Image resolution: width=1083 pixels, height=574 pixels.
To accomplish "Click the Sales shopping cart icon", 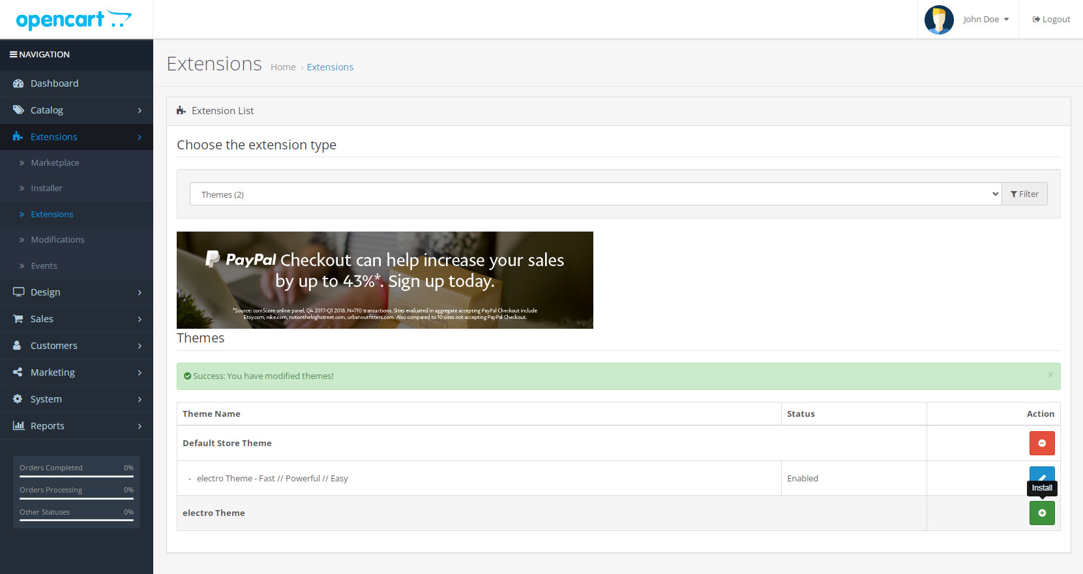I will [x=18, y=319].
